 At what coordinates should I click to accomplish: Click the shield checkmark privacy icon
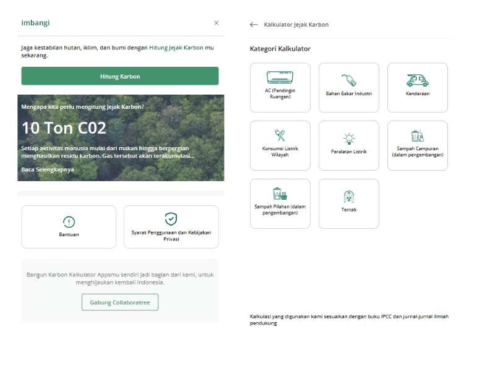point(171,219)
